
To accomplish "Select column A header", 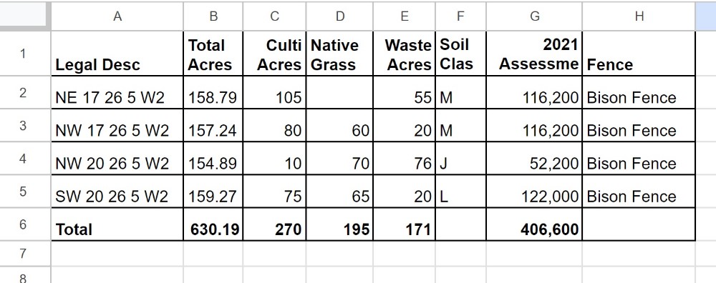I will pos(117,16).
